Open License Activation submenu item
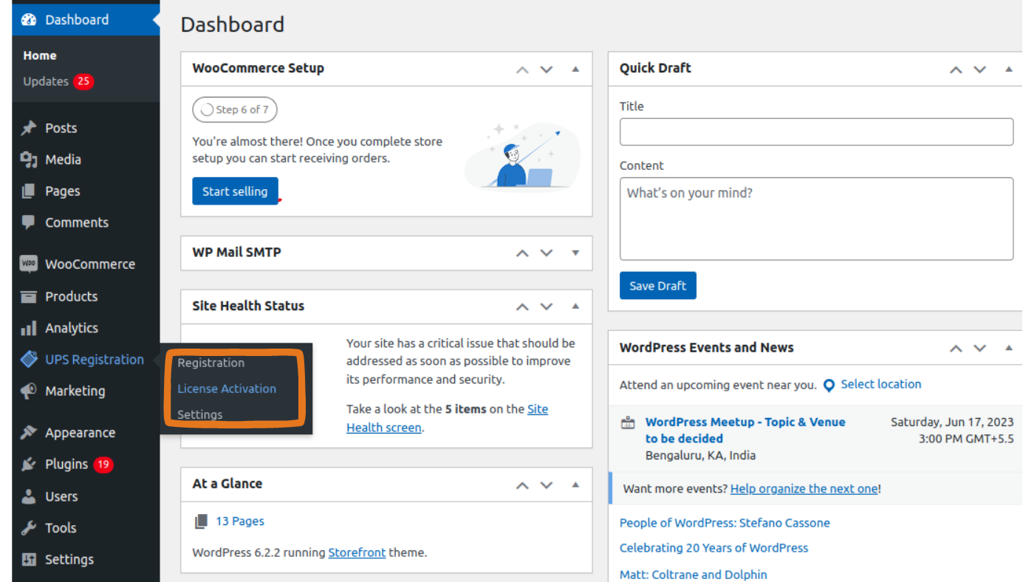1034x582 pixels. [x=227, y=388]
